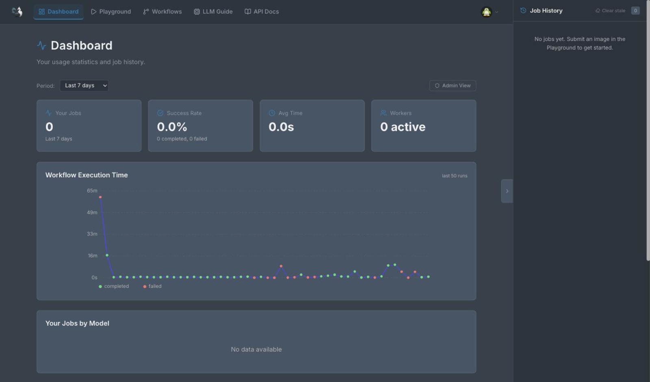Click '0 completed, 0 failed' text
The height and width of the screenshot is (382, 650).
[x=182, y=139]
